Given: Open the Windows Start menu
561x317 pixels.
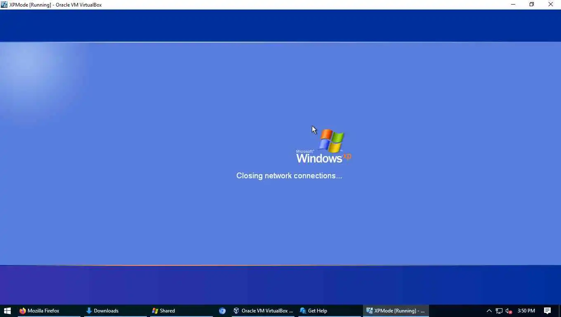Looking at the screenshot, I should click(x=7, y=311).
